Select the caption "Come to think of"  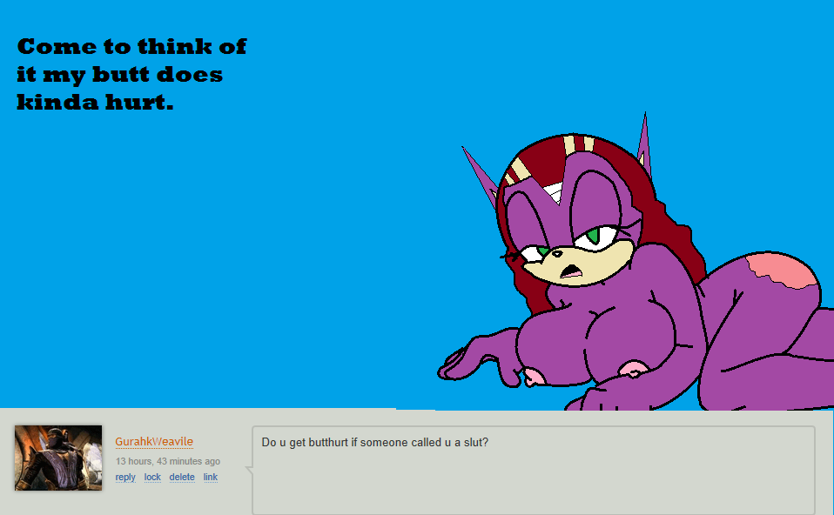pos(132,47)
